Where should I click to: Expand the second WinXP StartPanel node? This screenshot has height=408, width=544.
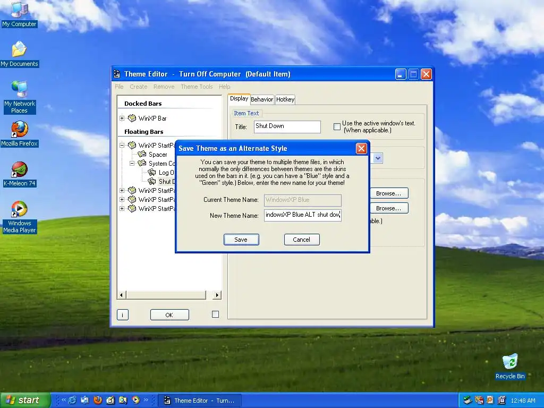122,191
